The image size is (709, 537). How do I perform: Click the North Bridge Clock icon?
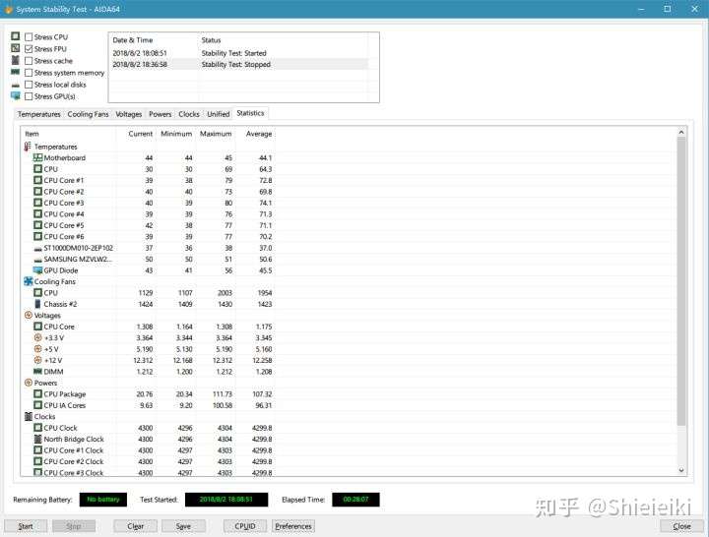point(38,439)
